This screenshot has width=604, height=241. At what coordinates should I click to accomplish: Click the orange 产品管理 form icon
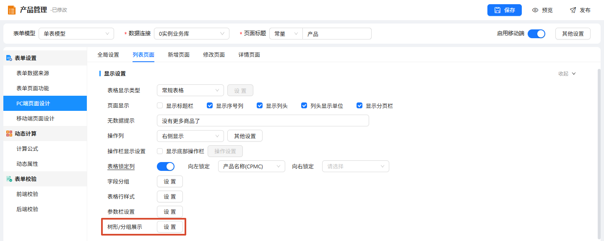pos(12,10)
